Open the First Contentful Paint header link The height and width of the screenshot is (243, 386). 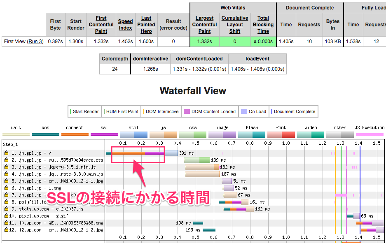101,25
